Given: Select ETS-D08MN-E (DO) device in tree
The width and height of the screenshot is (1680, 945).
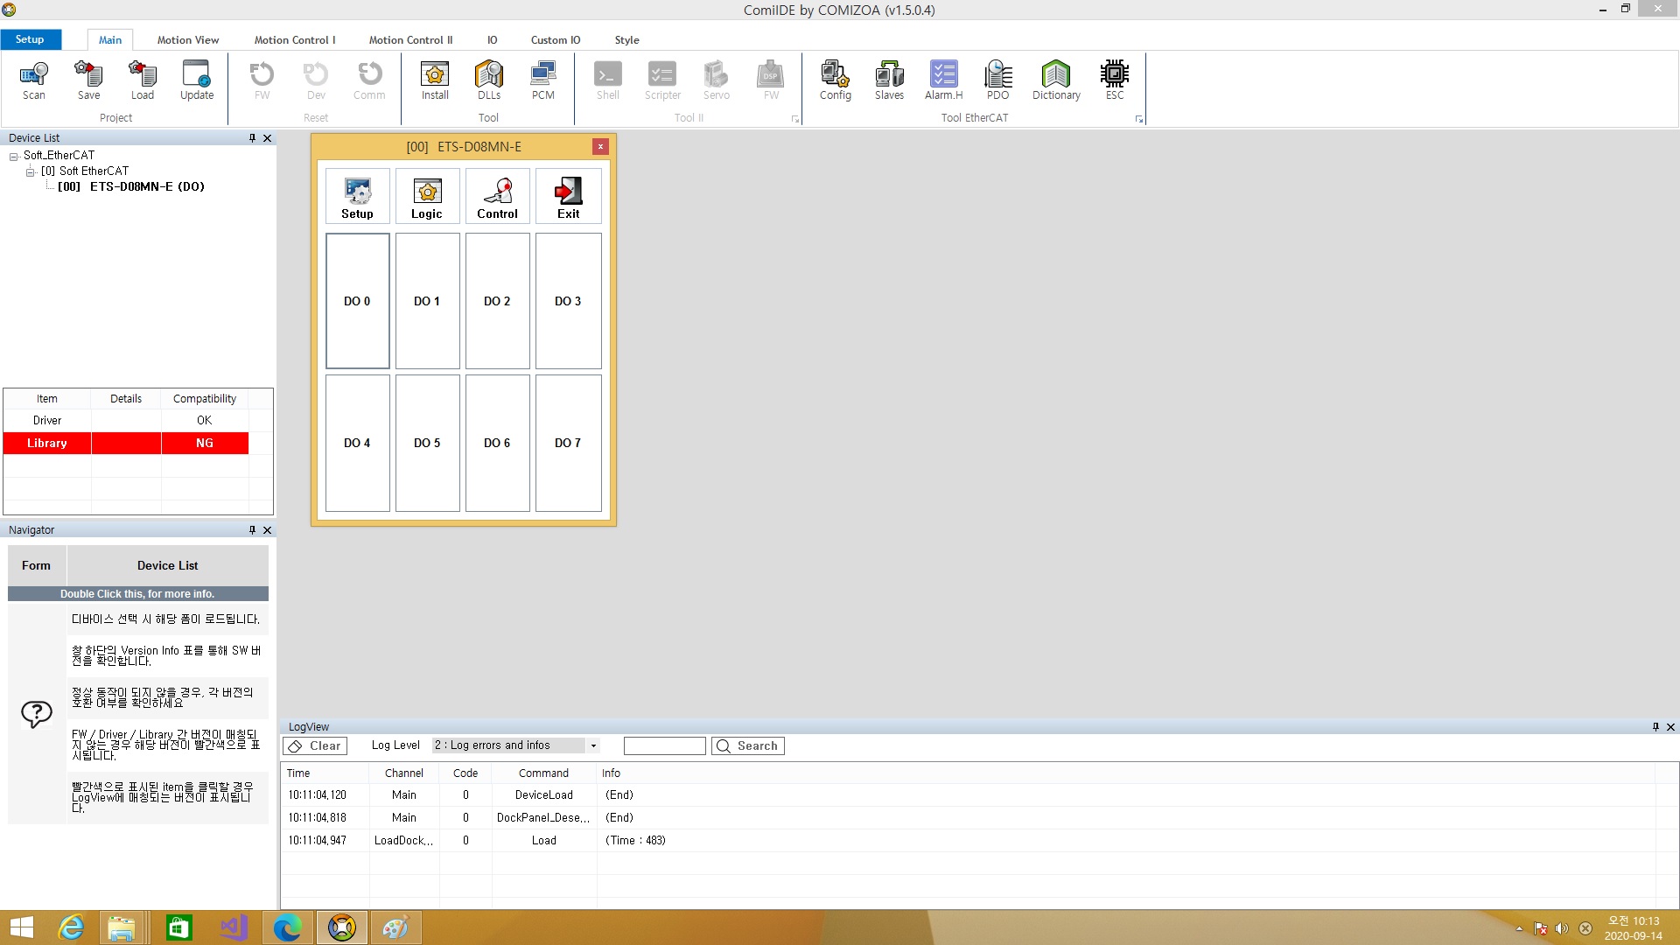Looking at the screenshot, I should pos(131,186).
